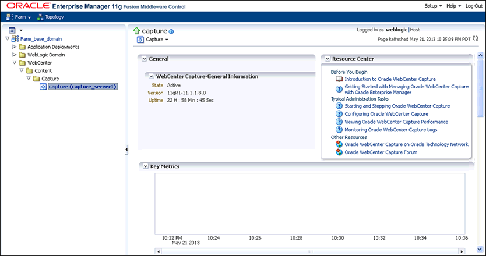
Task: Open Monitoring Oracle WebCenter Capture Logs
Action: coord(391,130)
